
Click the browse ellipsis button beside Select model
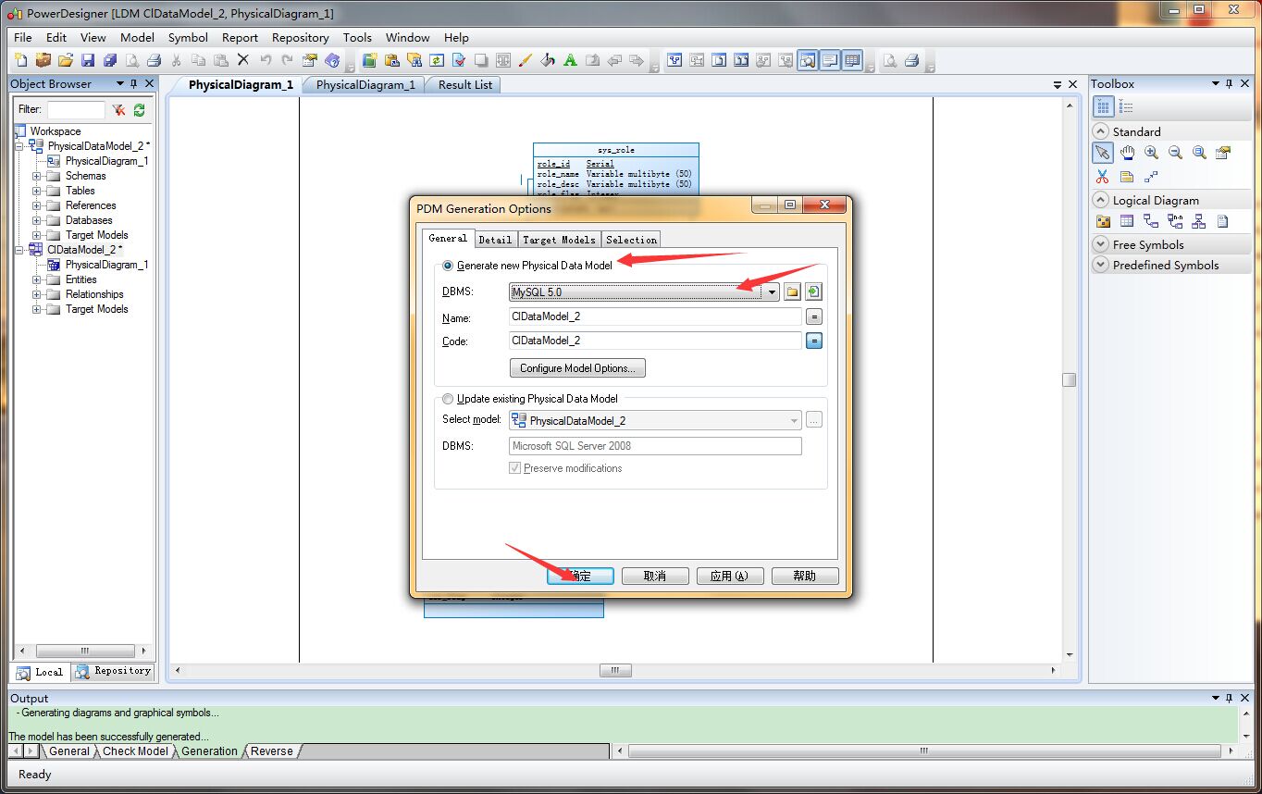click(814, 420)
